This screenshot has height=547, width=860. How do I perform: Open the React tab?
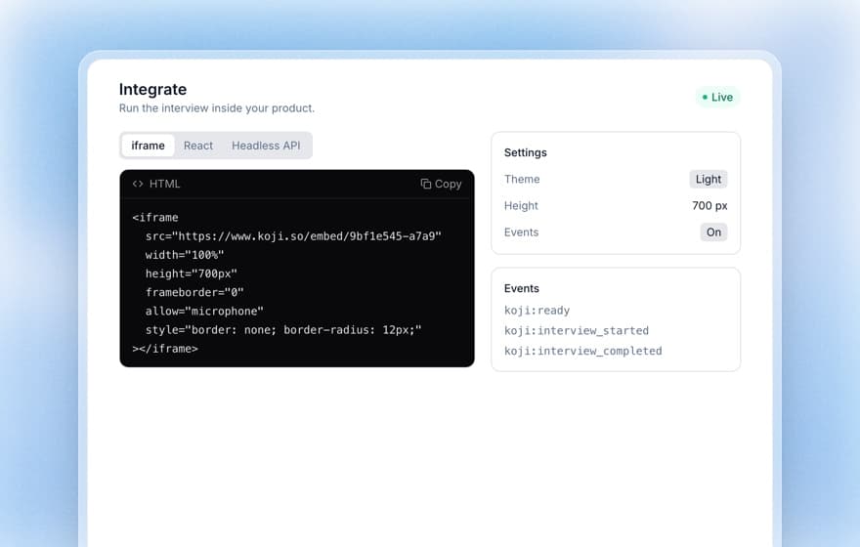tap(198, 146)
